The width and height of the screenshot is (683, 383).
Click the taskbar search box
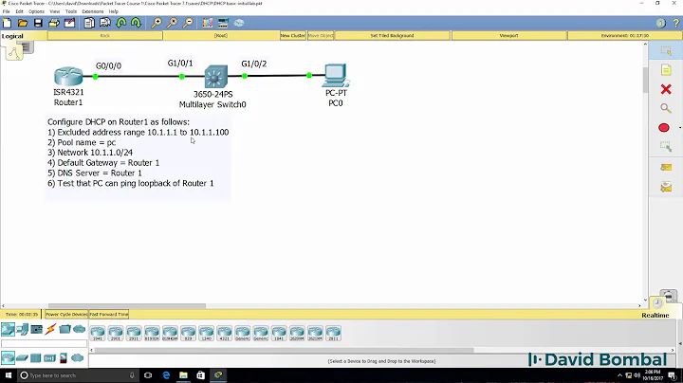click(x=78, y=374)
